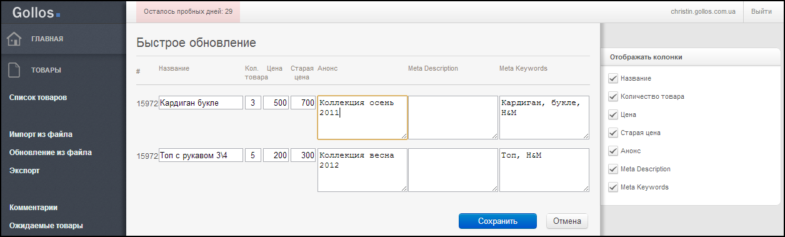Uncheck the Анонс column checkbox

612,151
